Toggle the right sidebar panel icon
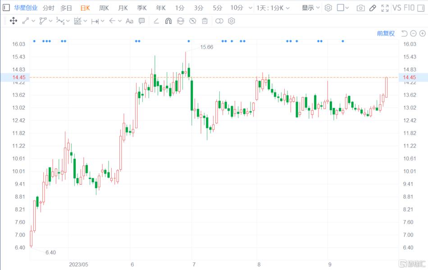The image size is (428, 270). click(421, 8)
